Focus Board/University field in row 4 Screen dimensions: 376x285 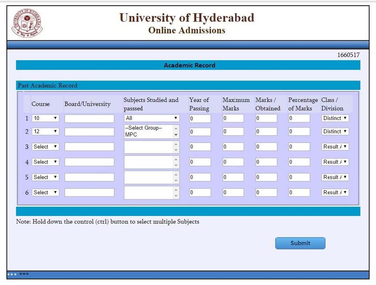[89, 162]
